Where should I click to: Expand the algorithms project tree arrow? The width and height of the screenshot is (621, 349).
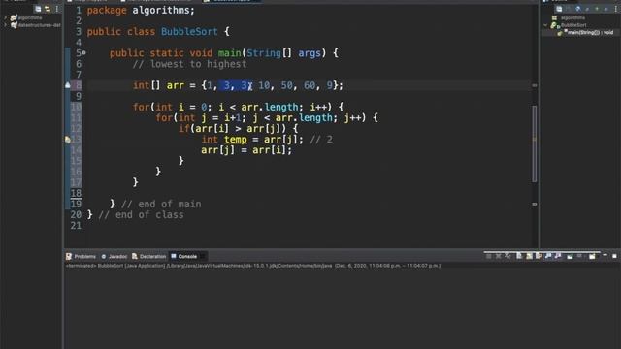[5, 17]
